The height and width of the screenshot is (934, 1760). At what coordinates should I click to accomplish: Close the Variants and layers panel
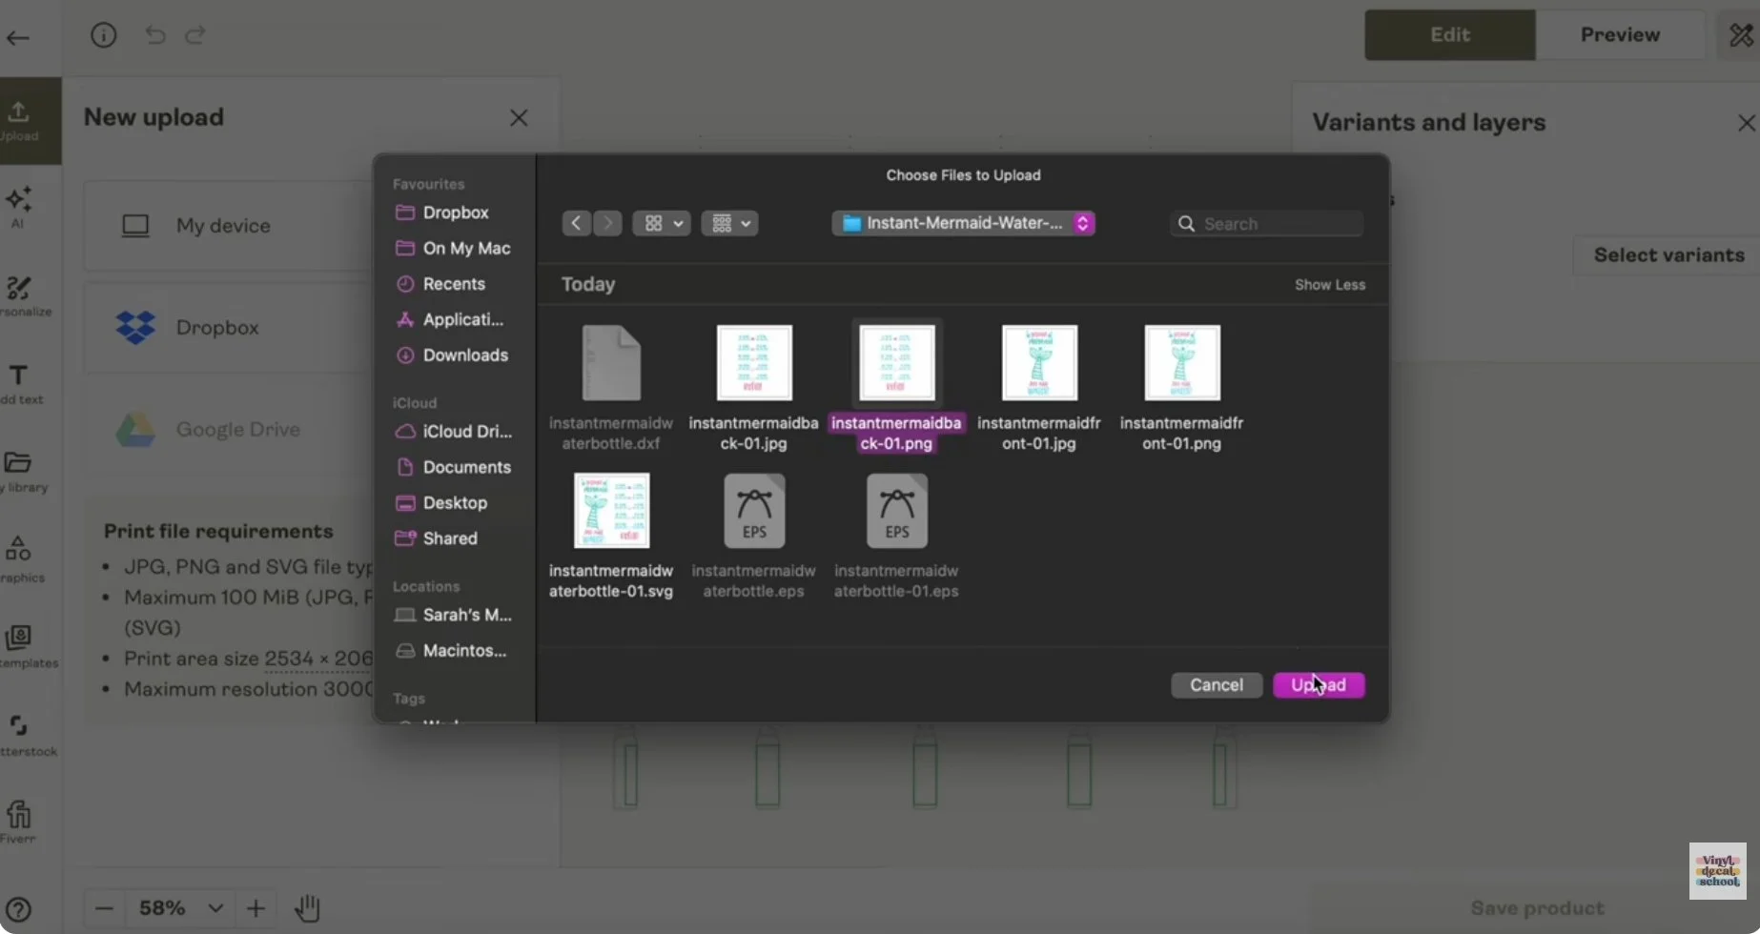(x=1746, y=123)
